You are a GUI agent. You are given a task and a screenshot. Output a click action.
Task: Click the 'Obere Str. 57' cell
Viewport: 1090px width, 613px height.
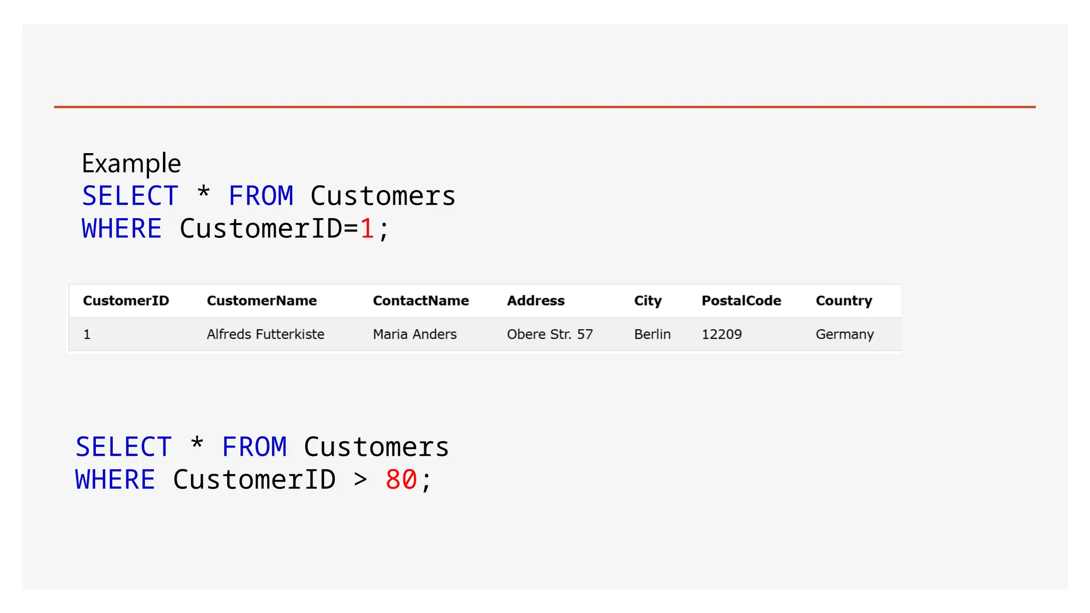tap(550, 334)
